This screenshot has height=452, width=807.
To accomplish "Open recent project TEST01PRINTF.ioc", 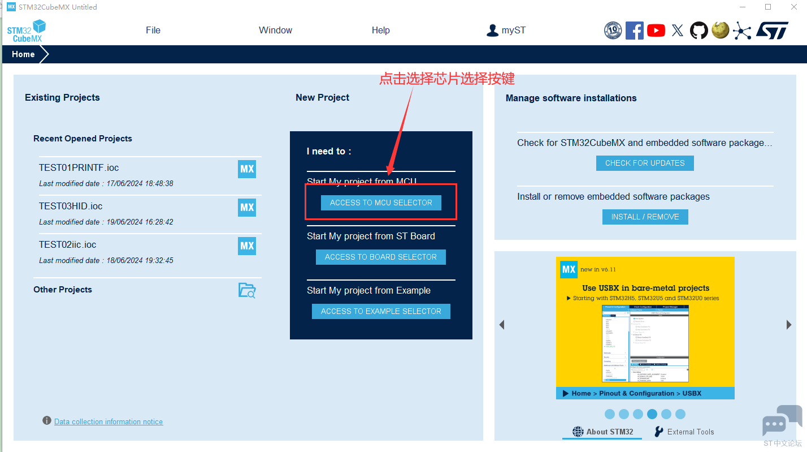I will [x=79, y=167].
